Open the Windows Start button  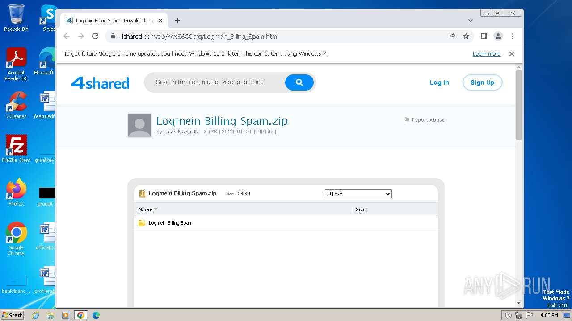(x=13, y=315)
